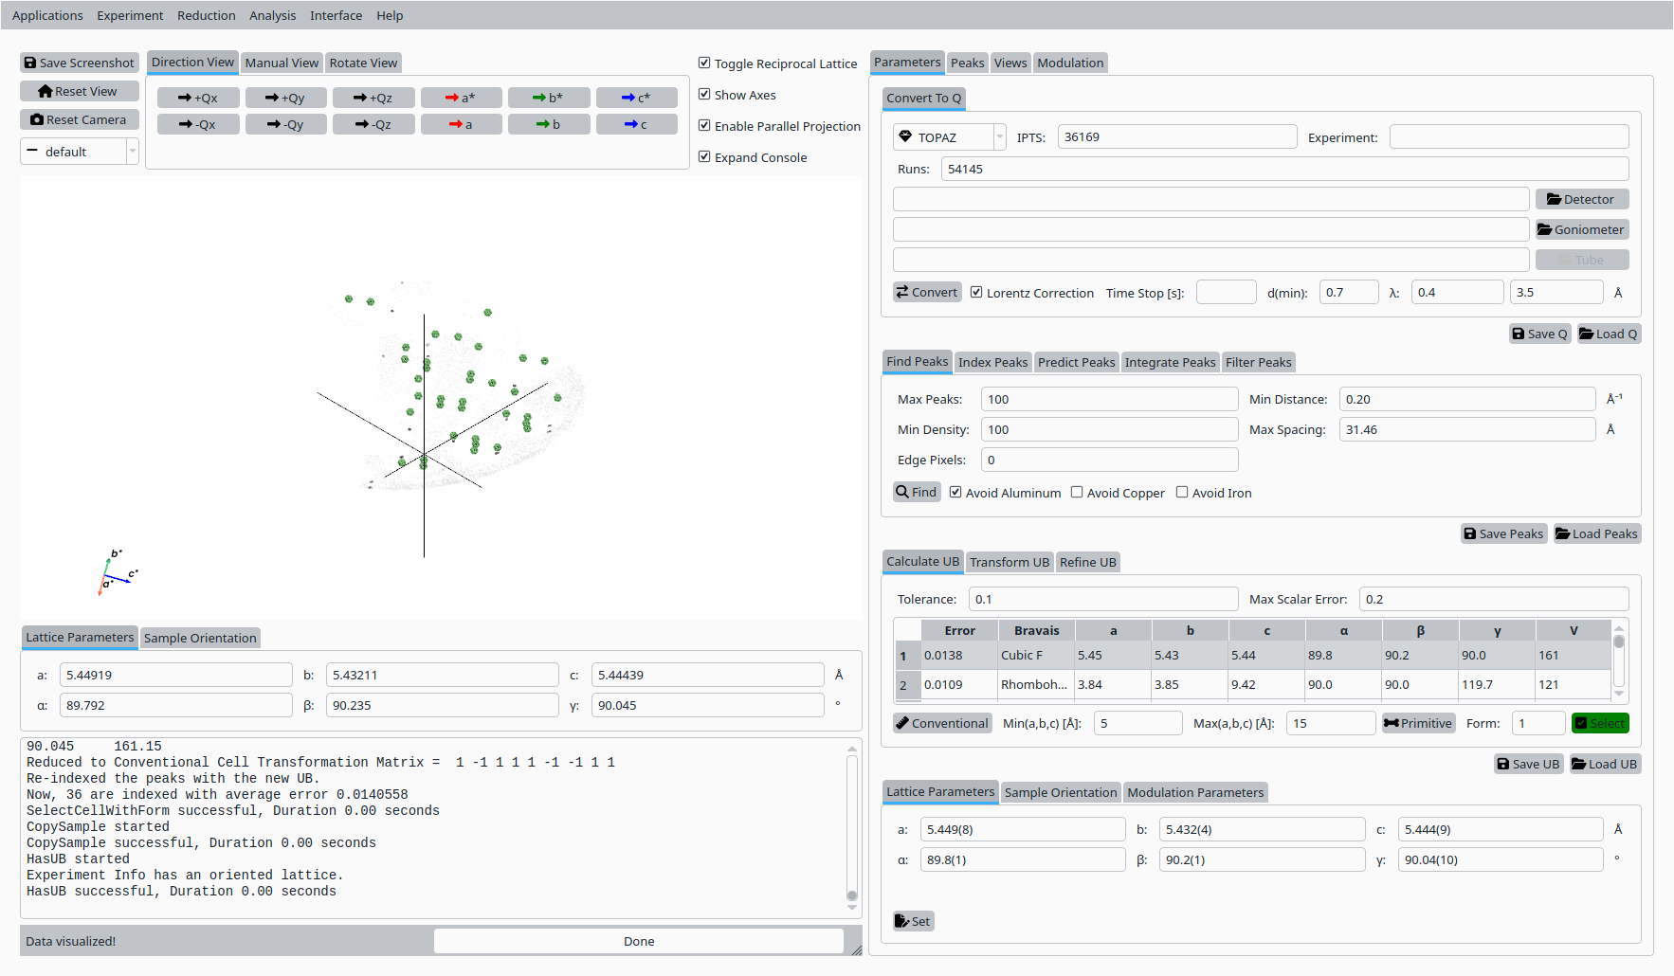Click the Max Peaks input field
The width and height of the screenshot is (1674, 976).
[x=1108, y=399]
